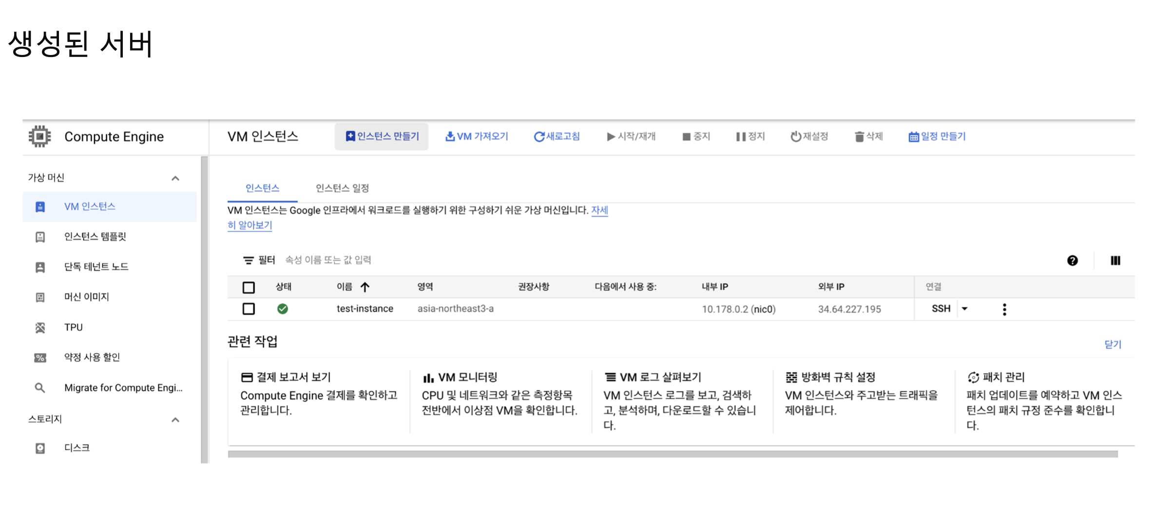Viewport: 1154px width, 526px height.
Task: Click the column display options icon
Action: (x=1115, y=261)
